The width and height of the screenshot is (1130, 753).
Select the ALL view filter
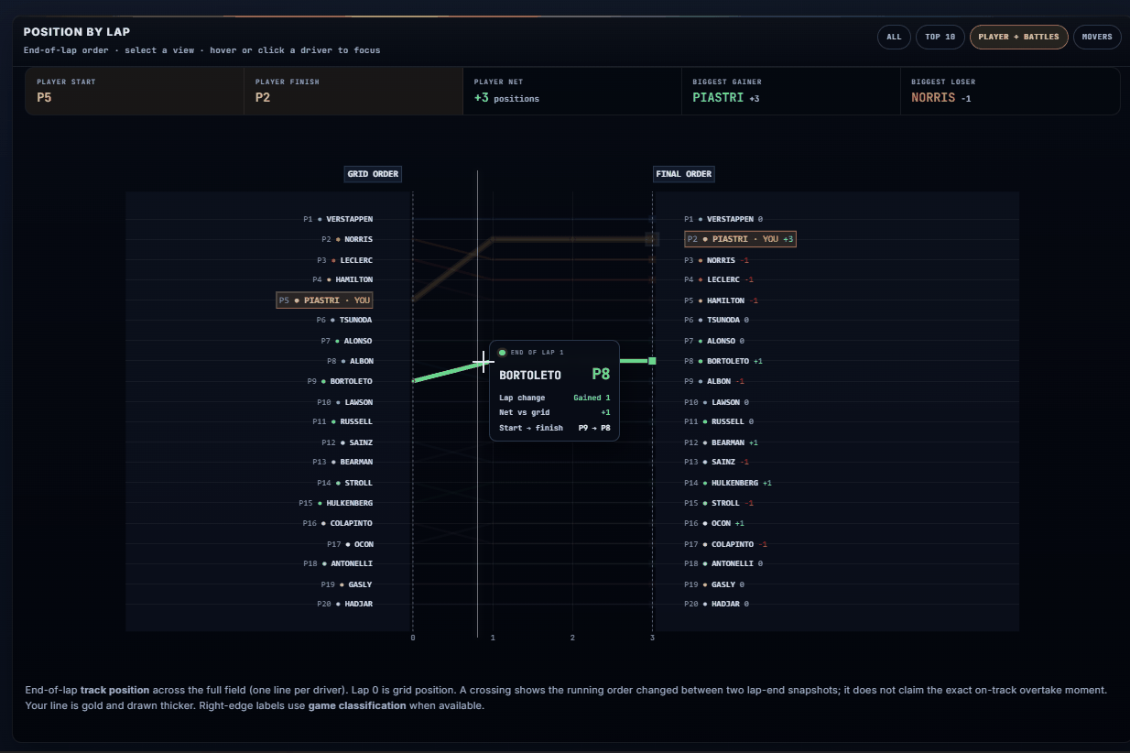893,37
